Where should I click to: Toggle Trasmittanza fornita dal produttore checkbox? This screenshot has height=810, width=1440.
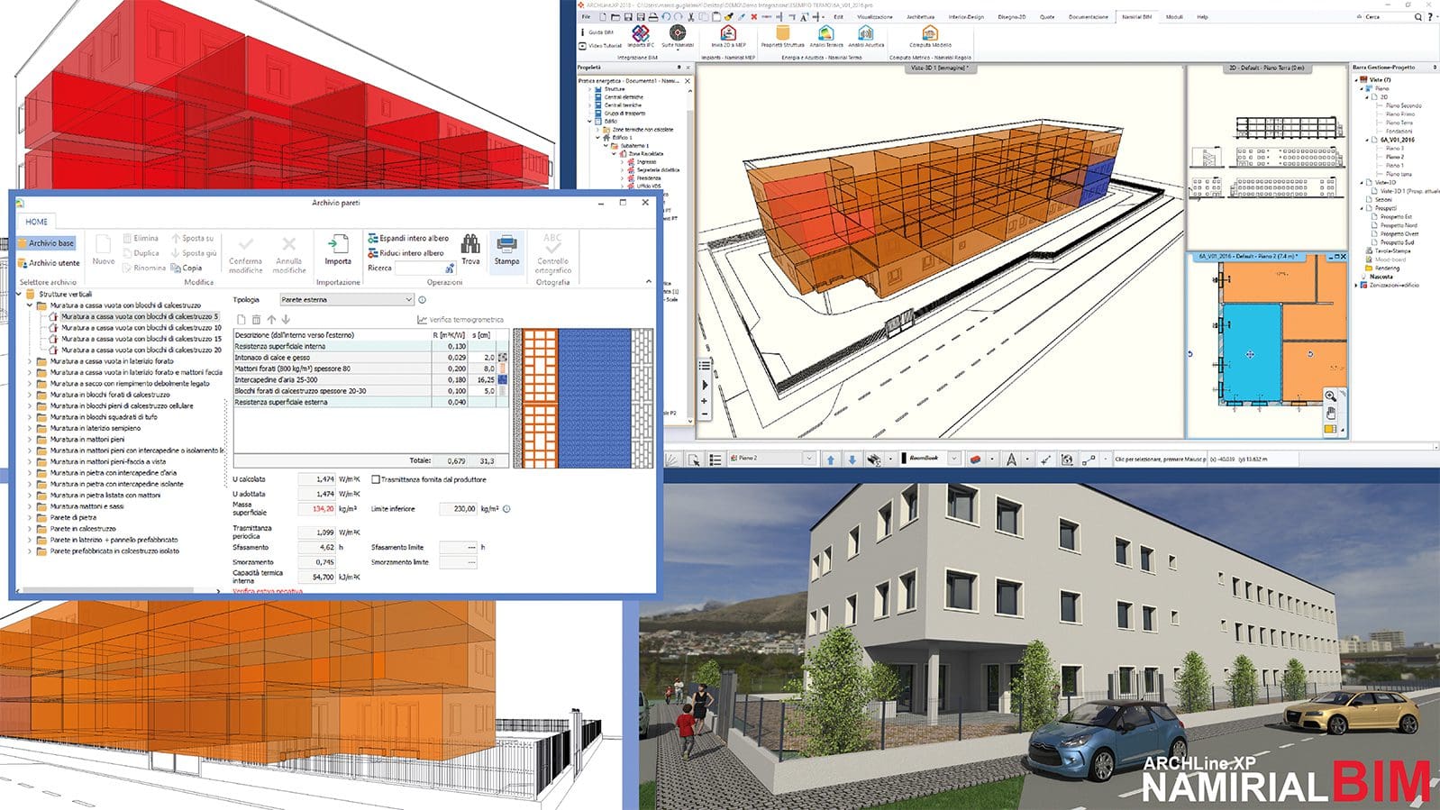click(x=376, y=479)
